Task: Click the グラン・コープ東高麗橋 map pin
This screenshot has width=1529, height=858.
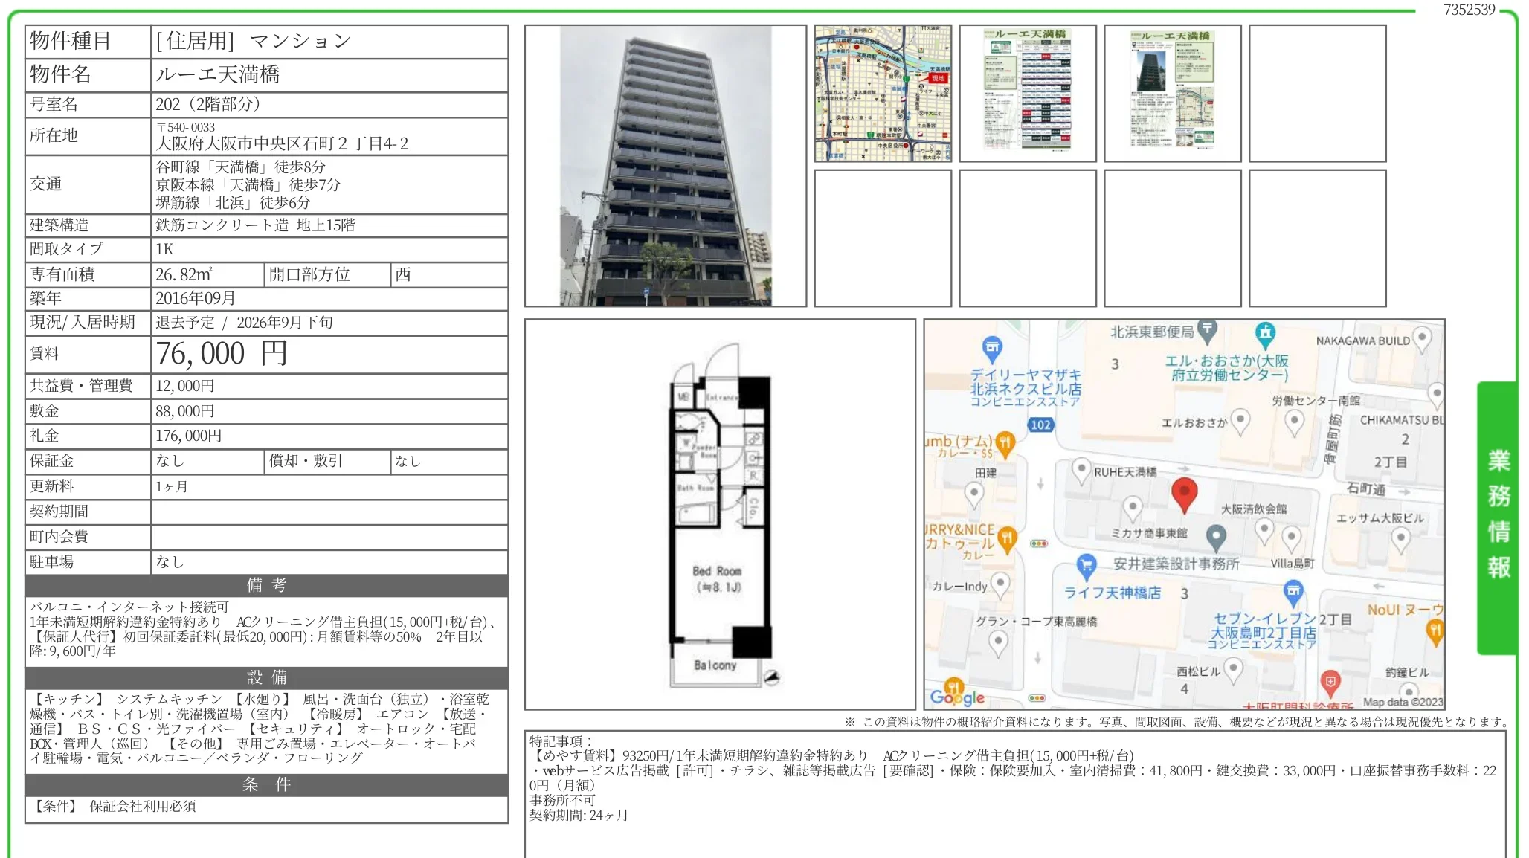Action: [998, 643]
